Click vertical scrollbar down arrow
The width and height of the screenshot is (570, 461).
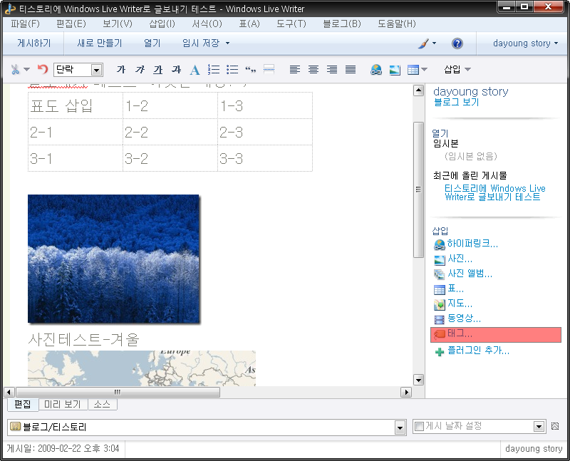tap(418, 380)
